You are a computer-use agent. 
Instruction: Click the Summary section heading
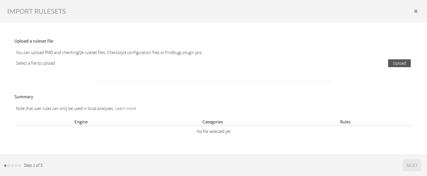click(x=24, y=97)
